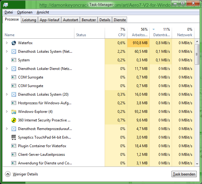This screenshot has width=202, height=184.
Task: Sort by the Name column header
Action: (38, 33)
